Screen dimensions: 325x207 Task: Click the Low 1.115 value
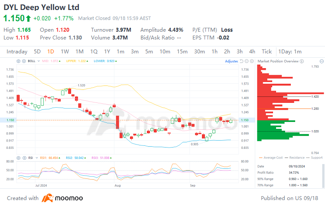click(23, 38)
